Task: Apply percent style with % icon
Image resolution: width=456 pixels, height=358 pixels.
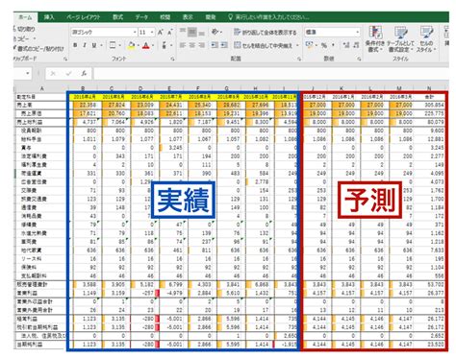Action: (x=324, y=45)
